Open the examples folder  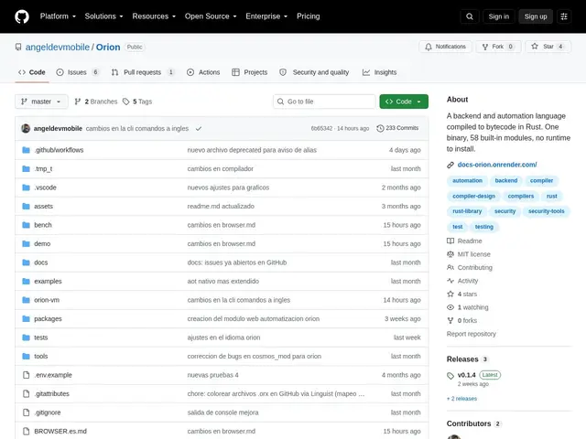48,281
